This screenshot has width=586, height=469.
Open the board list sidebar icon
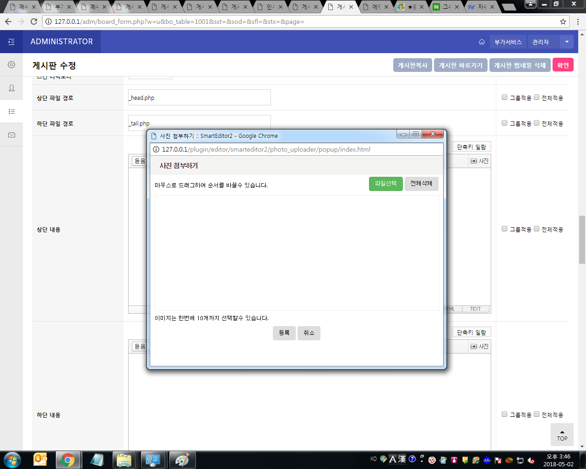pos(11,111)
